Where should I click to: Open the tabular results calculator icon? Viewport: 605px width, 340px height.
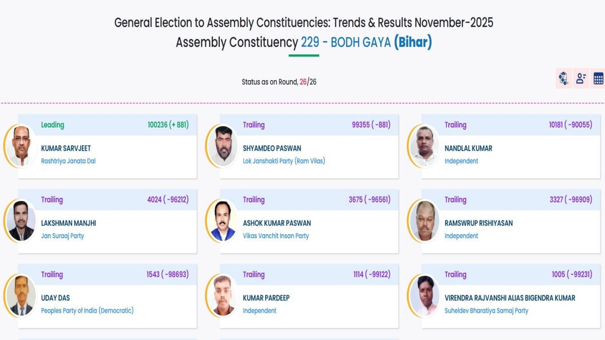[x=597, y=79]
